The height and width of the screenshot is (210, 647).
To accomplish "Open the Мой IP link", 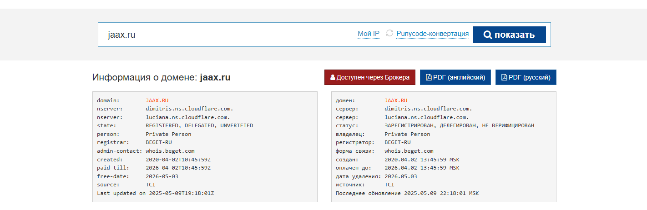I will (369, 34).
